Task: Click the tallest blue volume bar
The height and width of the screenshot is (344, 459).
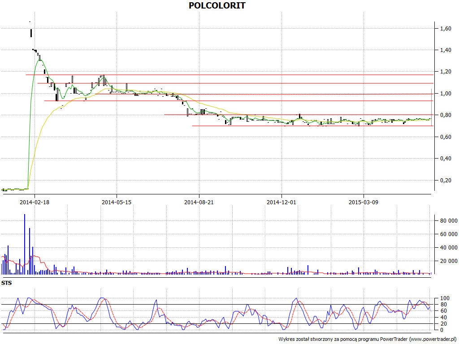Action: tap(25, 244)
